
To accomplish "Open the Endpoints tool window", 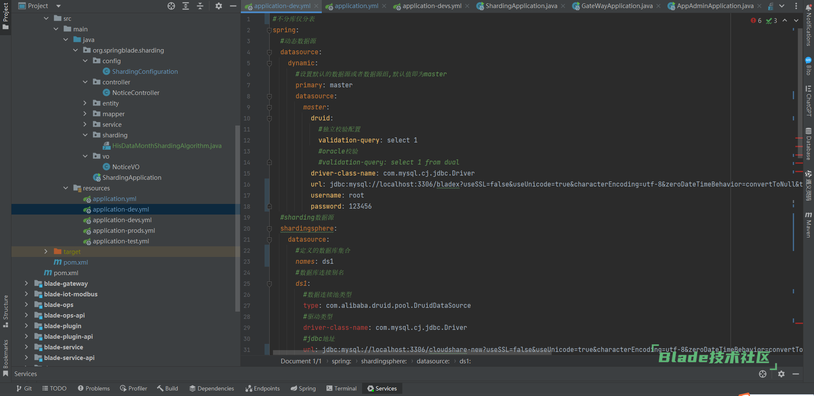I will (262, 388).
